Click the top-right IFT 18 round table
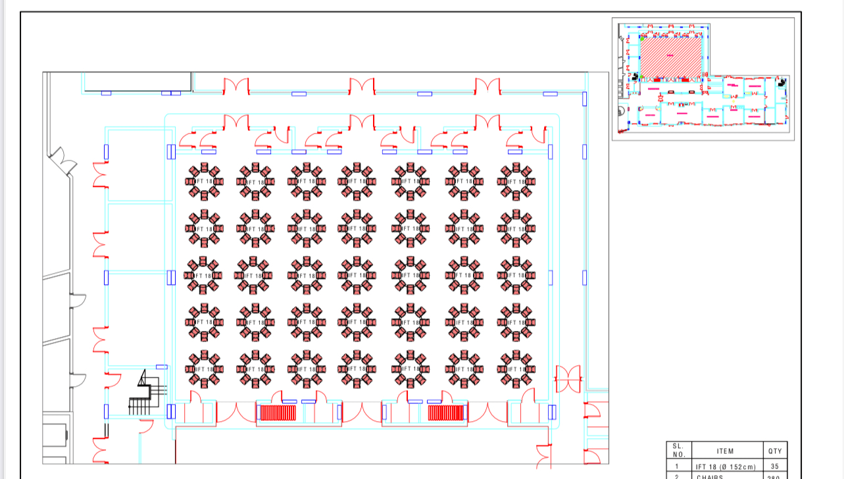Screen dimensions: 844x479 tap(516, 181)
